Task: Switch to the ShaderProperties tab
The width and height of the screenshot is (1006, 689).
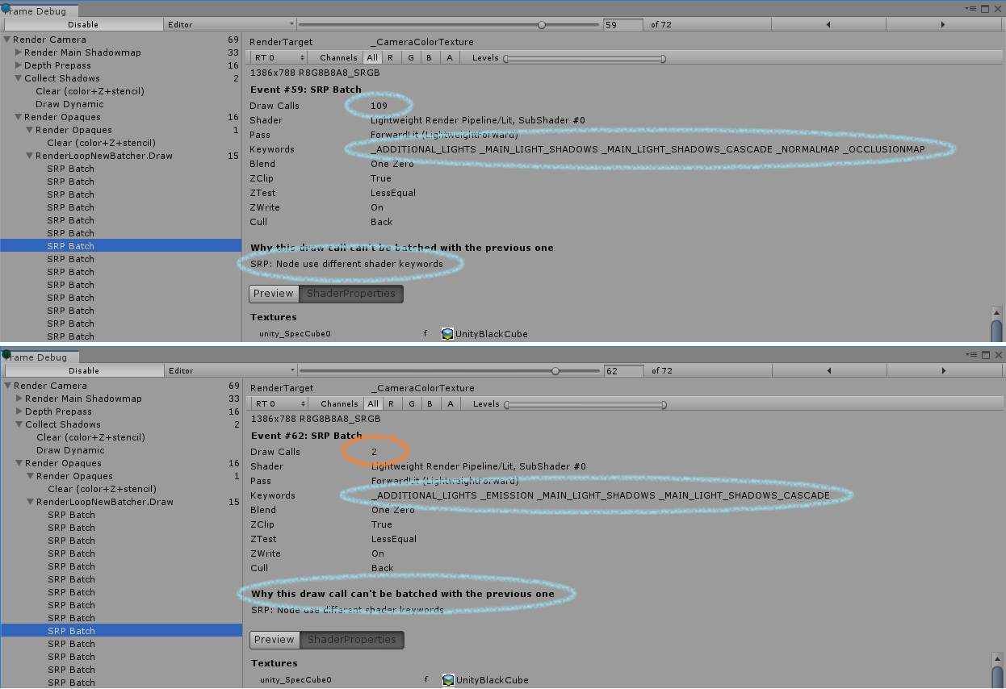Action: (x=350, y=294)
